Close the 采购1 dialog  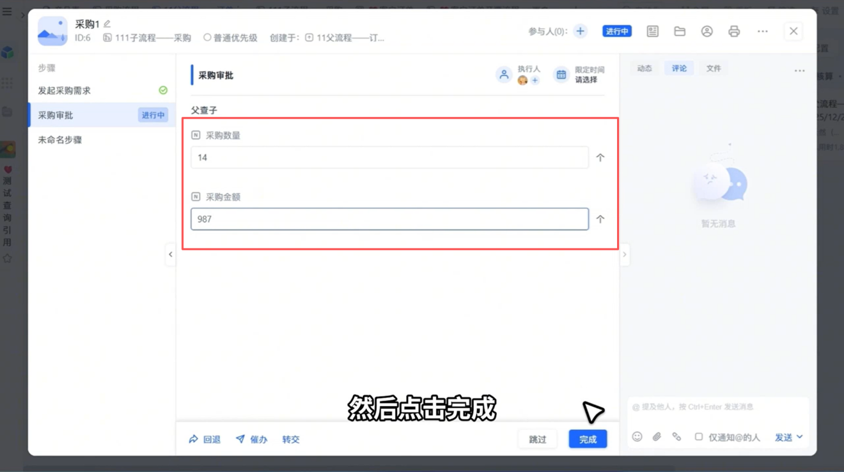pos(793,31)
